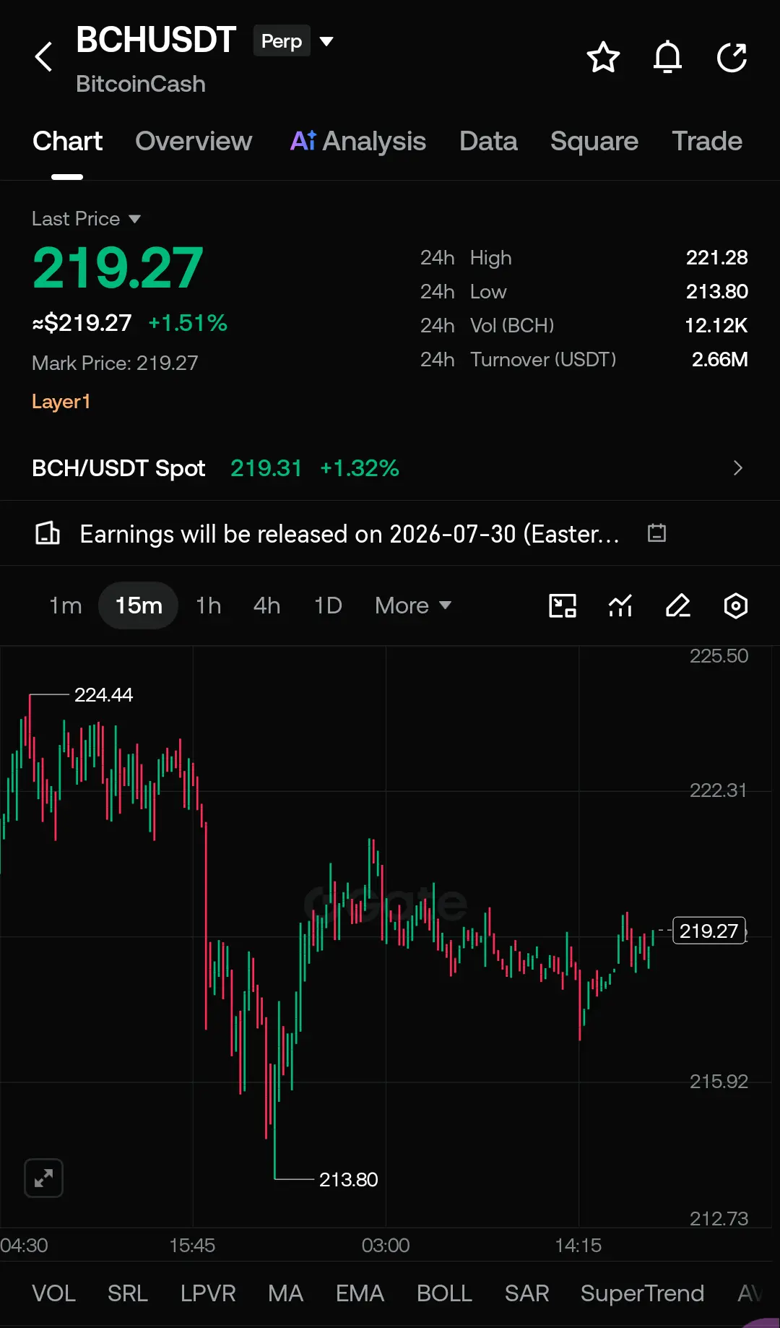Select the drawing pencil tool icon
780x1328 pixels.
[678, 605]
